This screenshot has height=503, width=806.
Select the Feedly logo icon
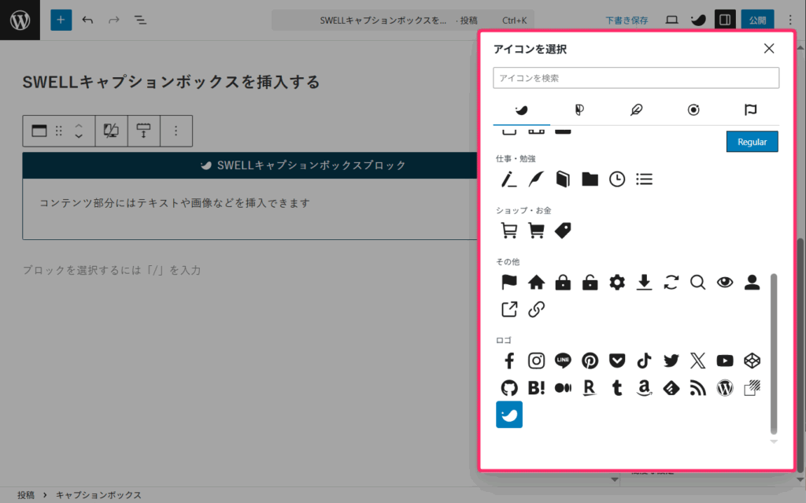671,388
